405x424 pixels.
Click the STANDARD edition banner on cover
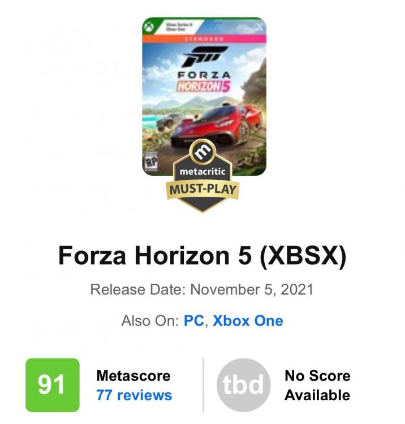tap(204, 39)
